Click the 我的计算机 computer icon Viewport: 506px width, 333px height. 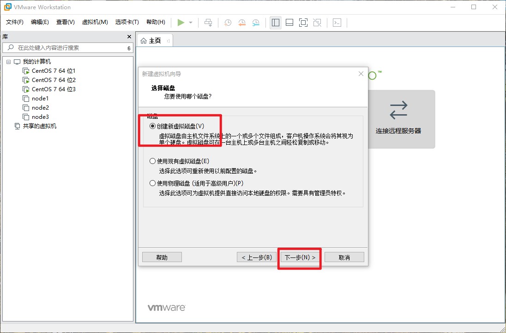pos(17,62)
